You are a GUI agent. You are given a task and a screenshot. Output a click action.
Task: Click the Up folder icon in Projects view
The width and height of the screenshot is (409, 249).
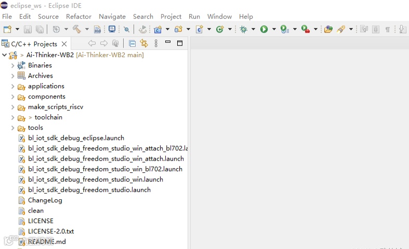coord(115,43)
